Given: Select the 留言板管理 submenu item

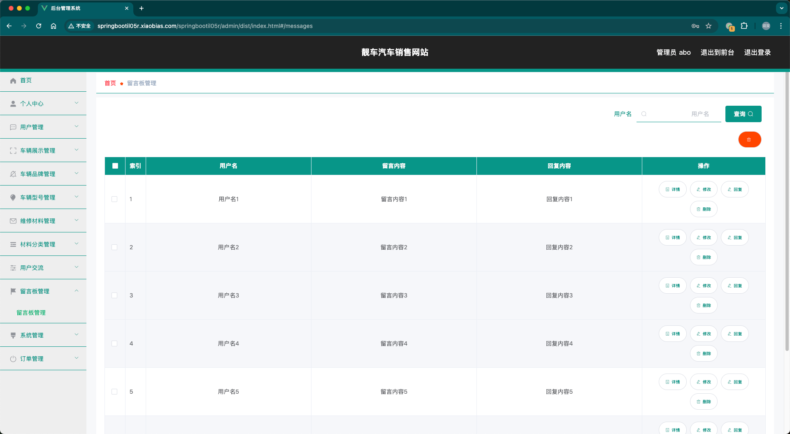Looking at the screenshot, I should point(43,313).
